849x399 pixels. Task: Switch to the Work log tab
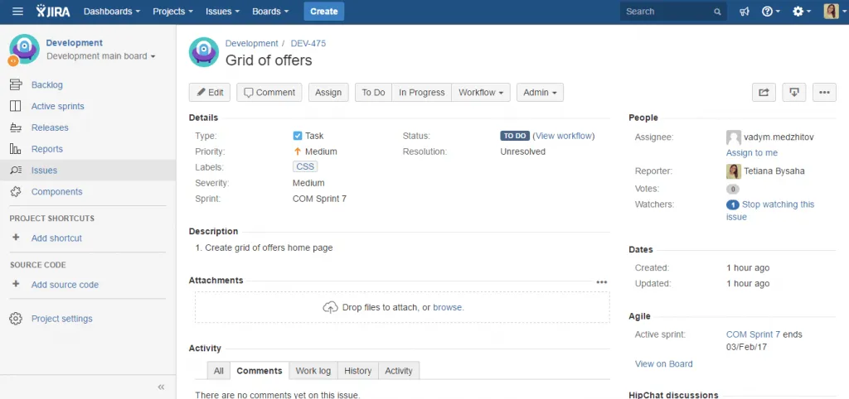click(x=313, y=371)
